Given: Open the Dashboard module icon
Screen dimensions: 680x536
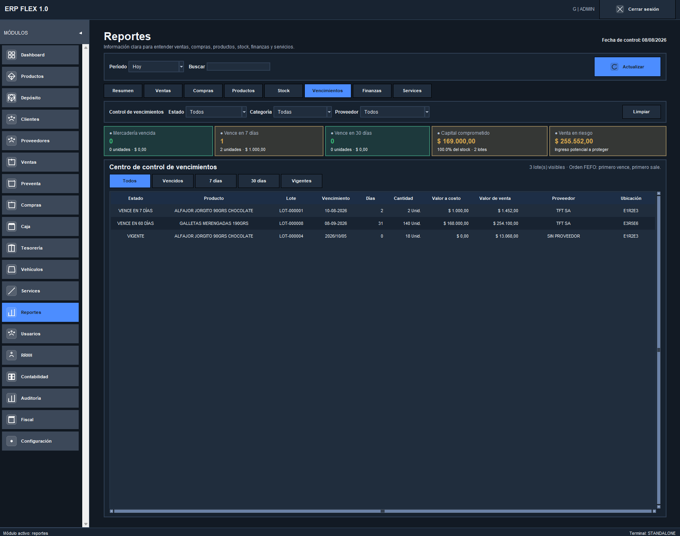Looking at the screenshot, I should 12,55.
